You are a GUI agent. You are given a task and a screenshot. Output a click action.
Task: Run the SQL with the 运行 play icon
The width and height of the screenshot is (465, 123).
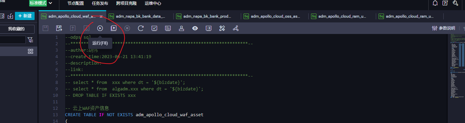tap(100, 28)
